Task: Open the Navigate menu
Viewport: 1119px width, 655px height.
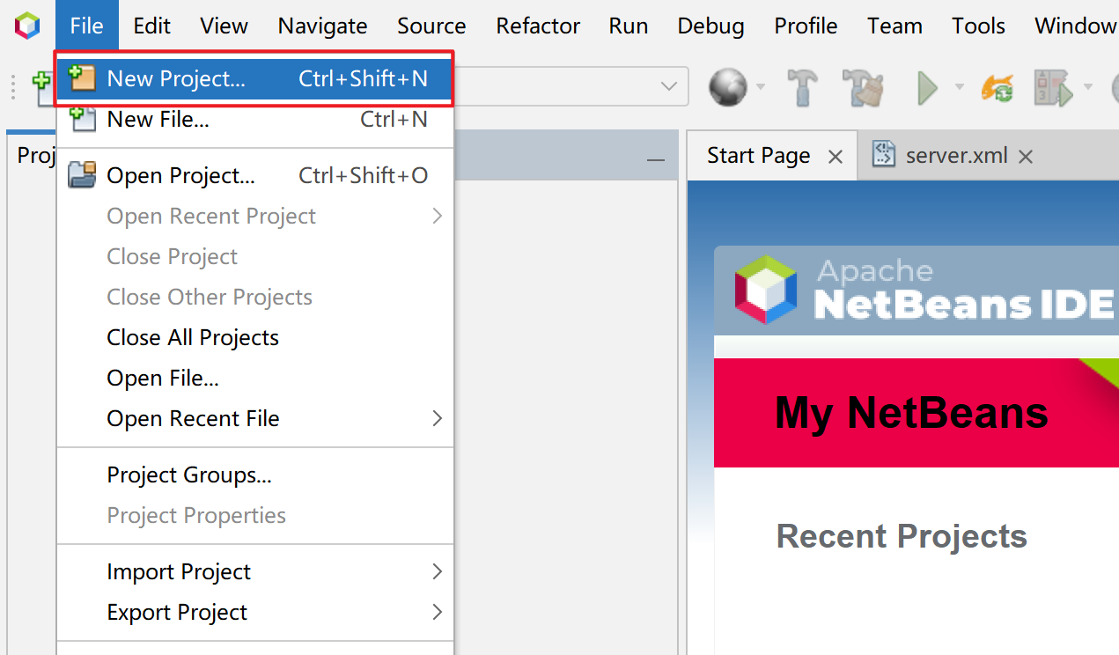Action: click(x=322, y=26)
